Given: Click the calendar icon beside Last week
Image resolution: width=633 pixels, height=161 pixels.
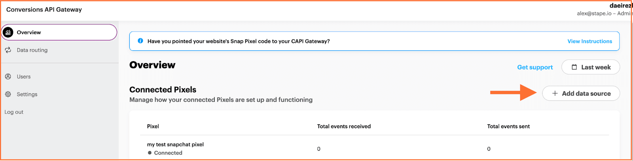Looking at the screenshot, I should 574,67.
